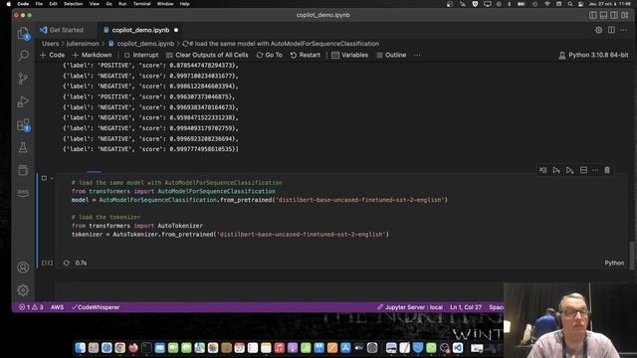Screen dimensions: 637x358
Task: Click AWS status bar item
Action: coord(58,307)
